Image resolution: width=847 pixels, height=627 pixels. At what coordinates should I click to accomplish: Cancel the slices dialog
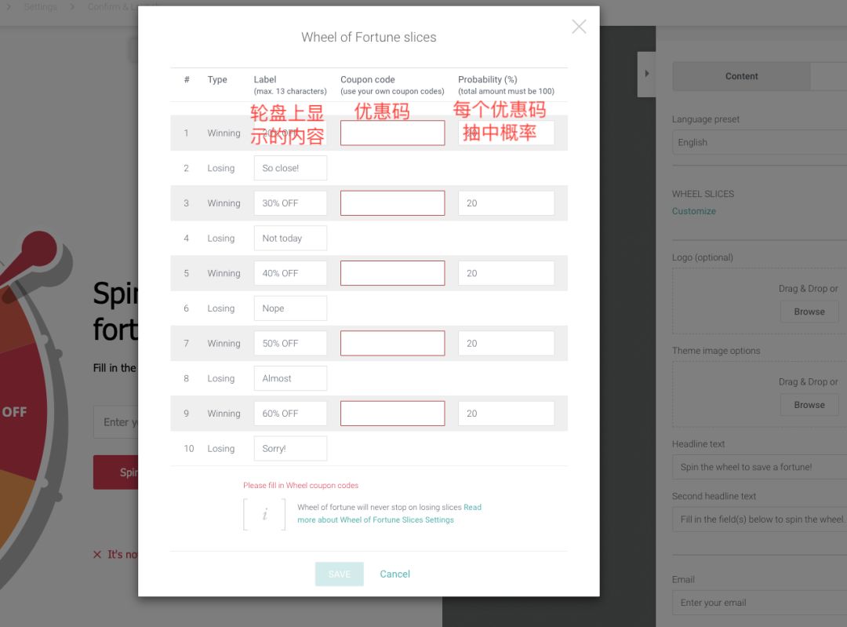click(x=394, y=574)
